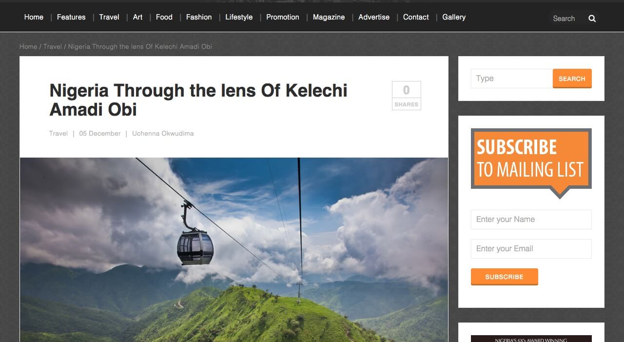Open the Travel navigation link

click(109, 17)
